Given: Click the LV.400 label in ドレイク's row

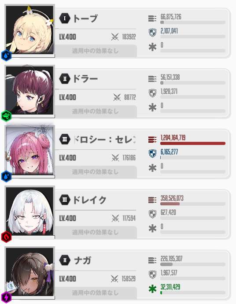Looking at the screenshot, I should click(68, 218).
